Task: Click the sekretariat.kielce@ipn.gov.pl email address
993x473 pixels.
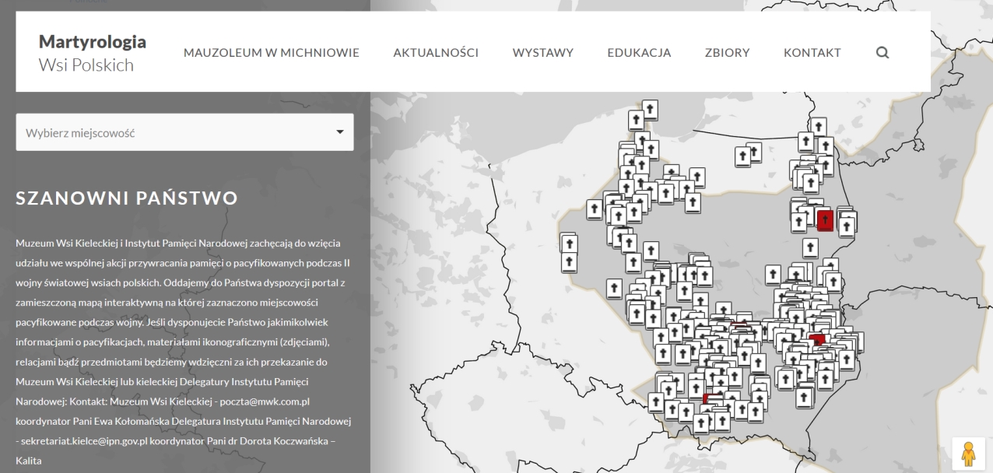Action: (78, 441)
